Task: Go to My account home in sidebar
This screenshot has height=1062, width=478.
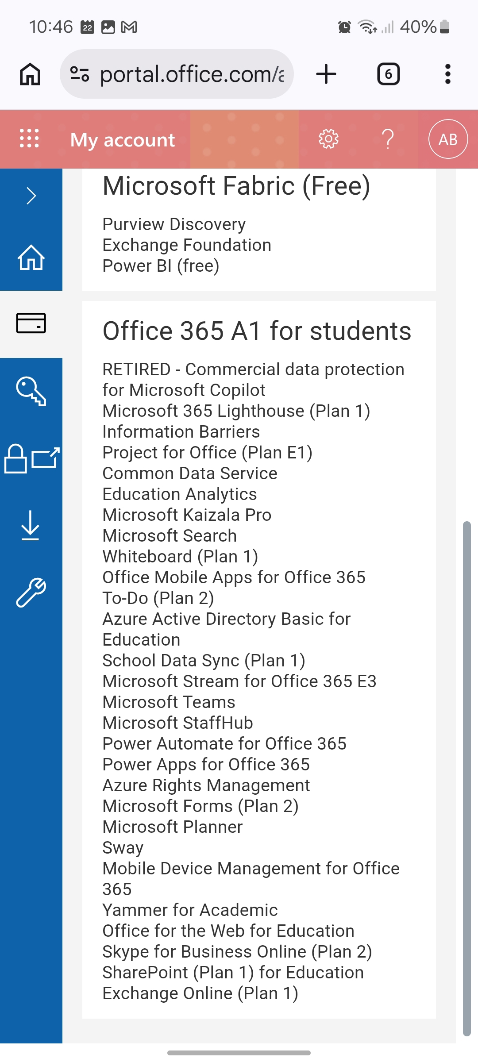Action: (x=31, y=257)
